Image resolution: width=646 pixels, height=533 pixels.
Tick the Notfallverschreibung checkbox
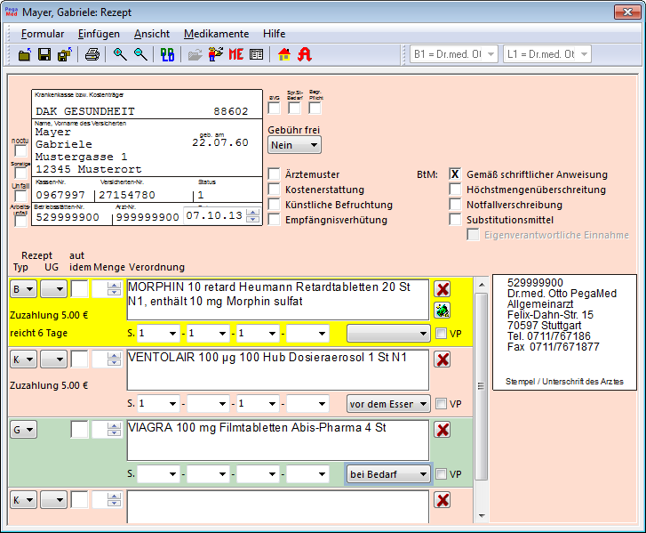click(x=455, y=205)
